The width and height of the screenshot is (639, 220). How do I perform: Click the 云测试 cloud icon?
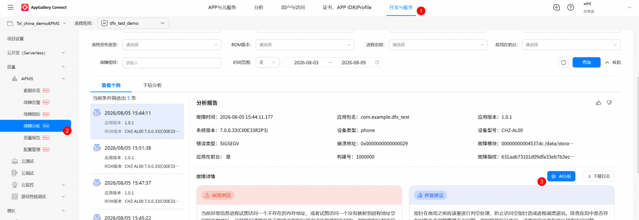(15, 161)
